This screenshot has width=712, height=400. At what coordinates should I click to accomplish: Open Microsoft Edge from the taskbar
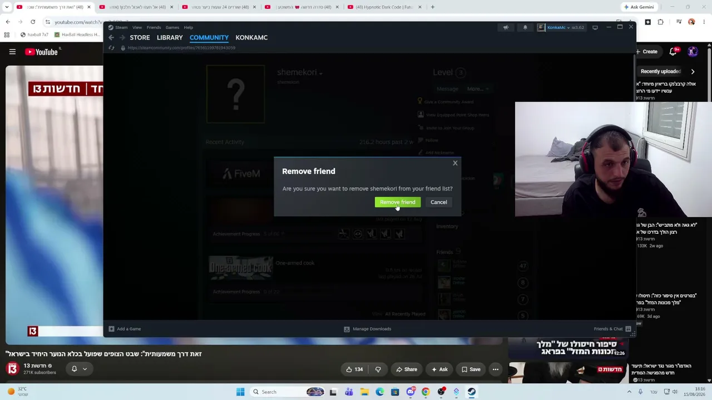[380, 392]
